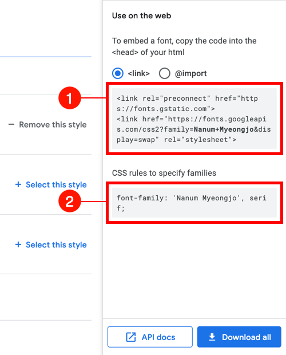Screen dimensions: 286x355
Task: Click the <link> radio label text
Action: click(139, 73)
